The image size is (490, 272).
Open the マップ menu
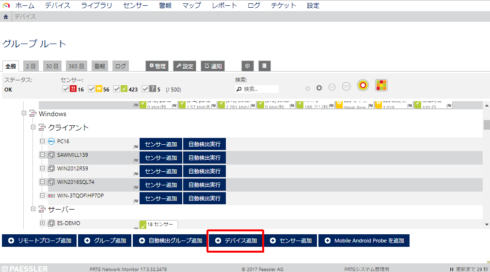[191, 5]
